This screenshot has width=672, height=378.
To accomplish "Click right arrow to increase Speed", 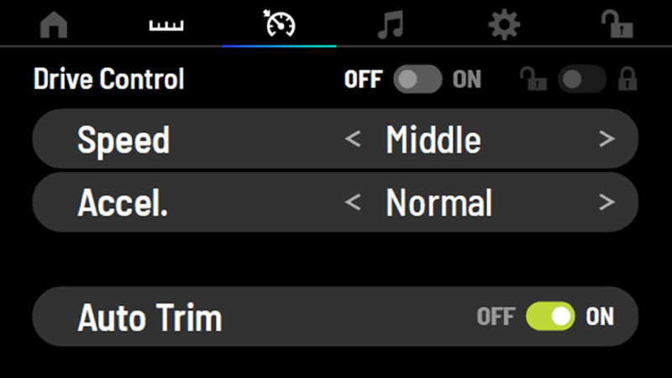I will pos(606,139).
